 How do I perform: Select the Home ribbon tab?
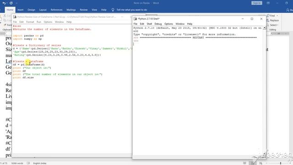(x=10, y=10)
